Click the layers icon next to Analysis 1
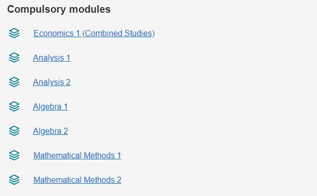Viewport: 317px width, 196px height. tap(14, 58)
